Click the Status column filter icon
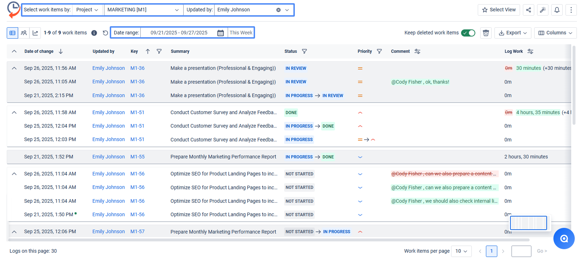 (304, 51)
